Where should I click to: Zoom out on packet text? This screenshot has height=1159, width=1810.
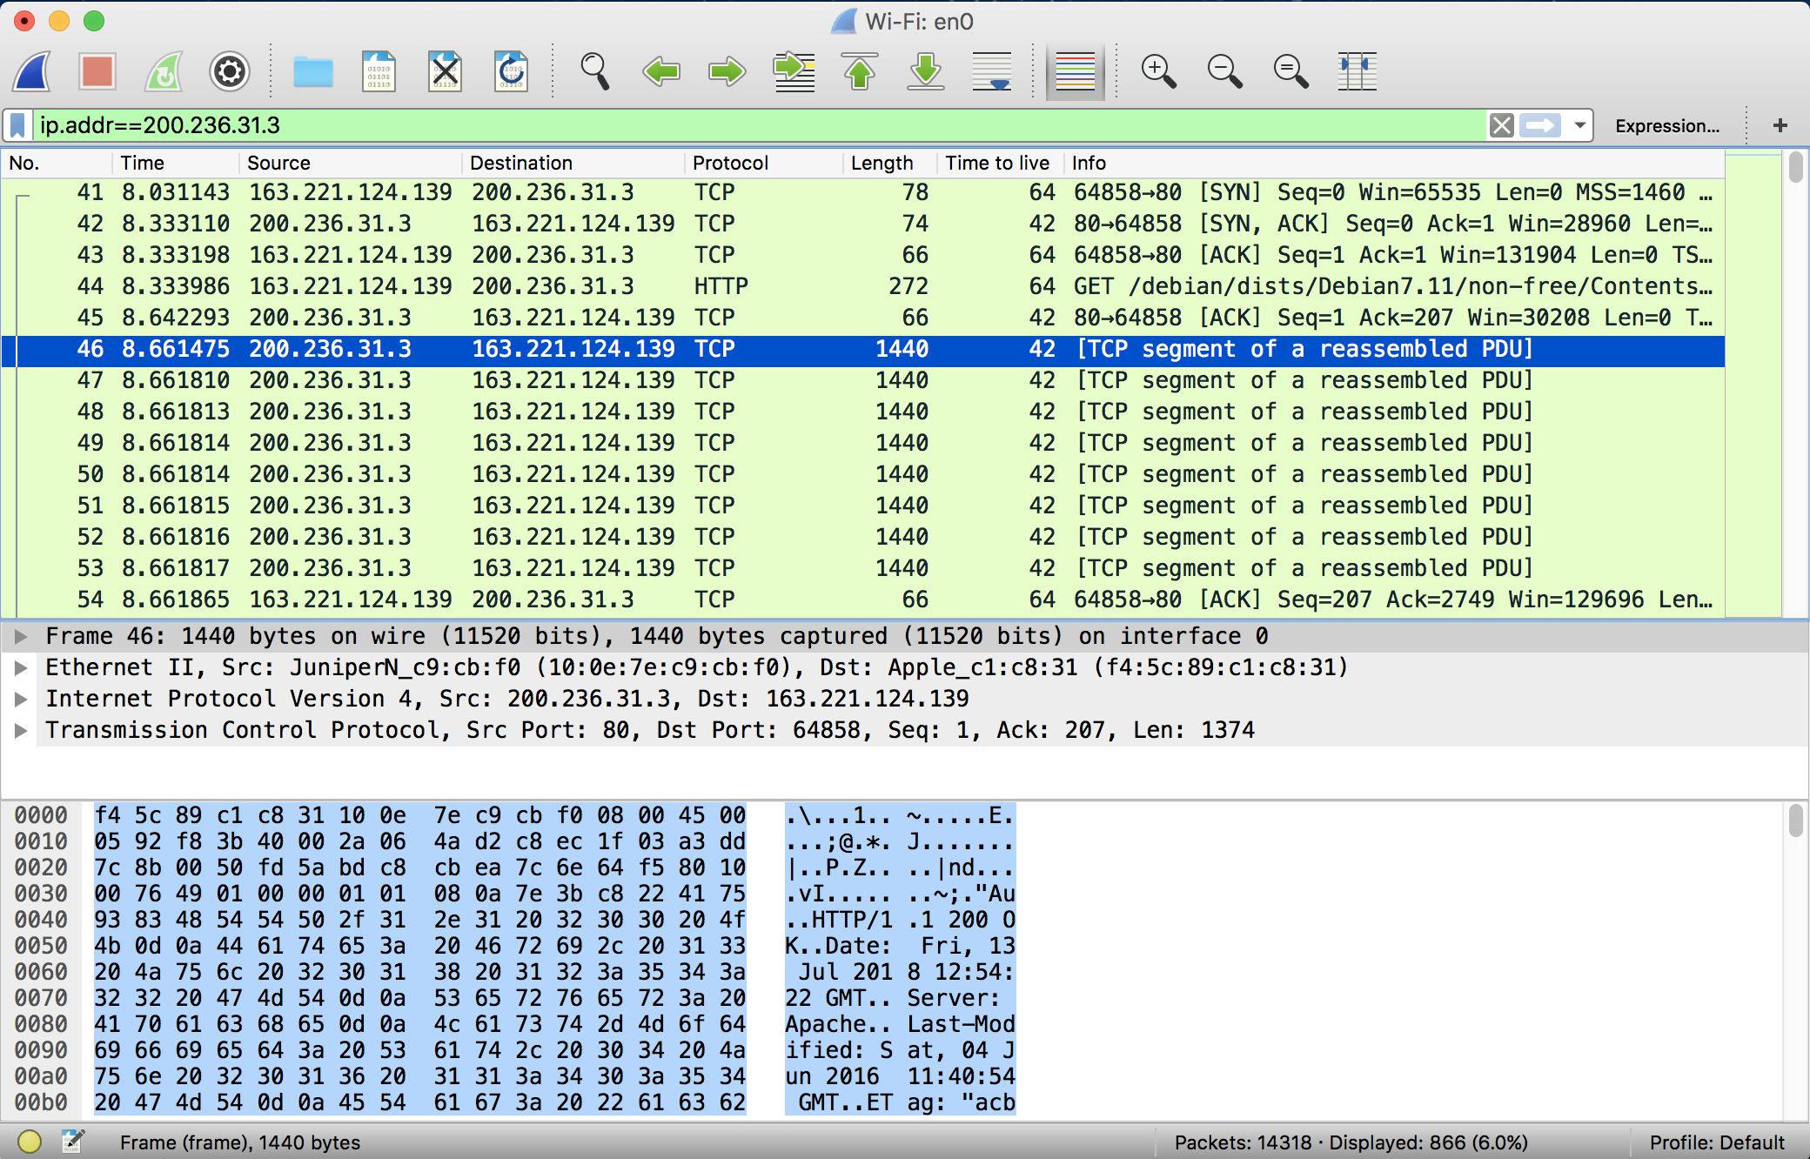coord(1225,71)
